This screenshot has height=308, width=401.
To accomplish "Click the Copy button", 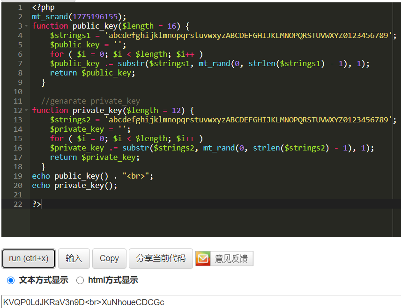I will point(109,258).
